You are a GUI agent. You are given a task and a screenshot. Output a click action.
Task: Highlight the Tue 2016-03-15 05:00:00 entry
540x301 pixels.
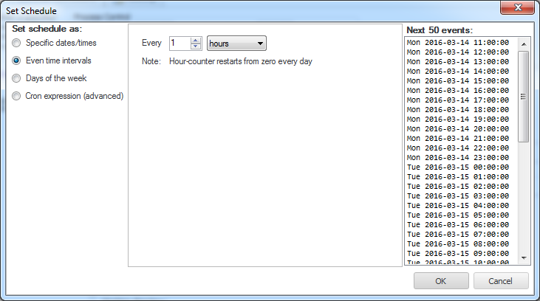[457, 215]
